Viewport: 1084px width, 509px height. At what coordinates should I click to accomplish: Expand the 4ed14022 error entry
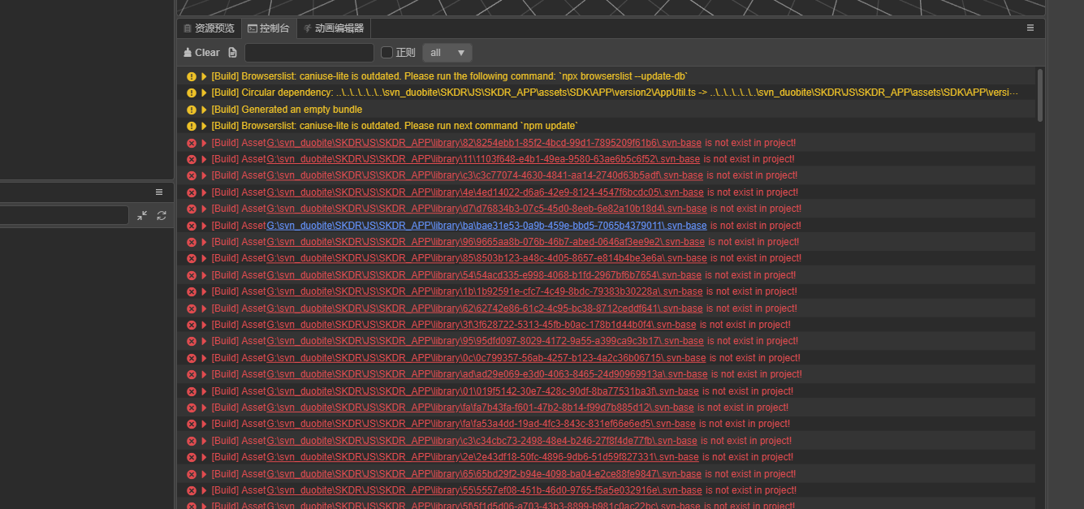coord(205,192)
